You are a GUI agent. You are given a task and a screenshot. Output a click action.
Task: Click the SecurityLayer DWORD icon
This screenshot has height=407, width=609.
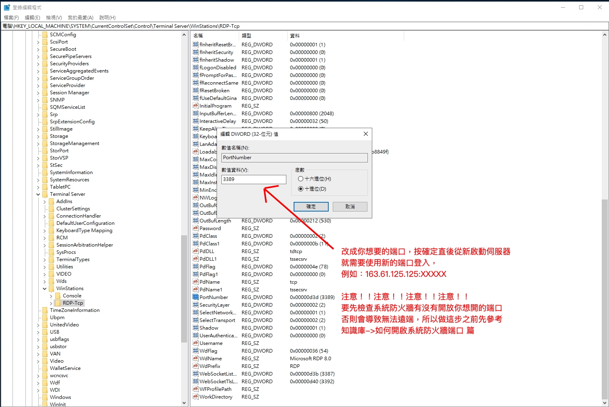coord(196,305)
